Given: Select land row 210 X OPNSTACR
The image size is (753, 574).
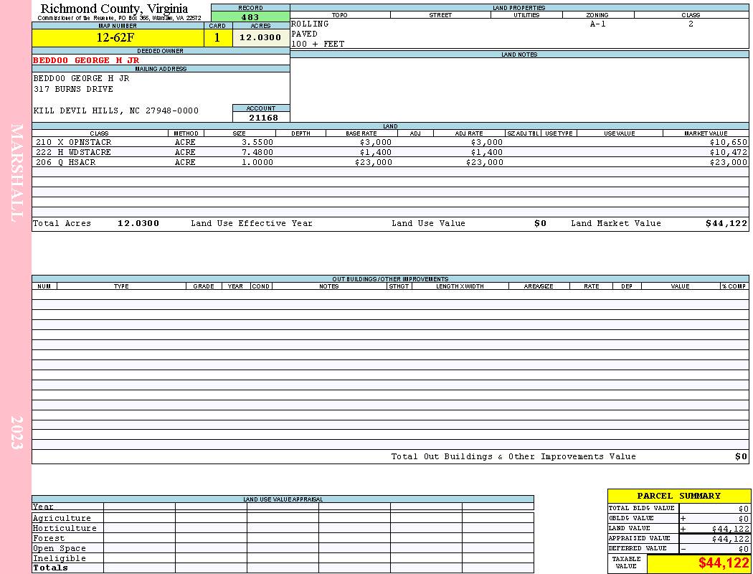Looking at the screenshot, I should [x=390, y=143].
